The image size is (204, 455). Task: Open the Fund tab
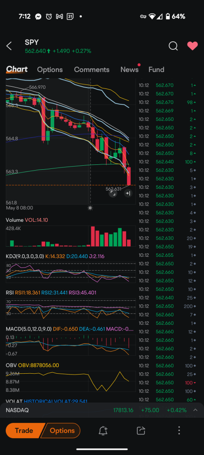(x=156, y=70)
